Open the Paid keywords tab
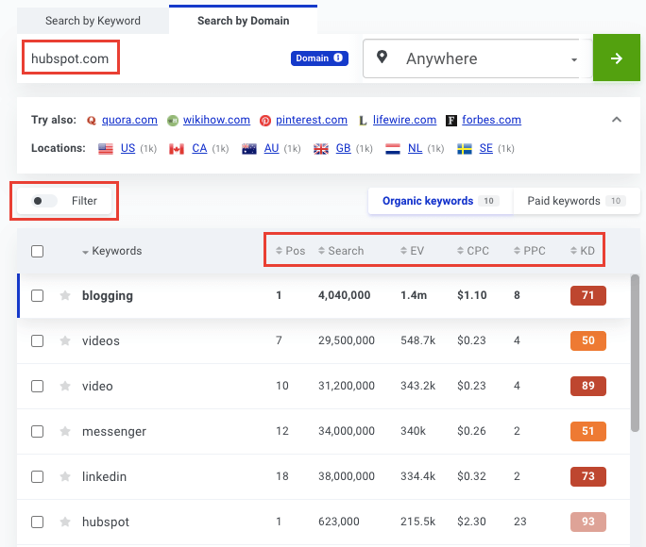 point(576,201)
